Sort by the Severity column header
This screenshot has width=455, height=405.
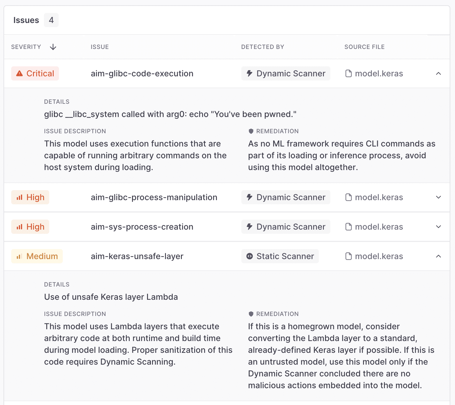pyautogui.click(x=26, y=47)
